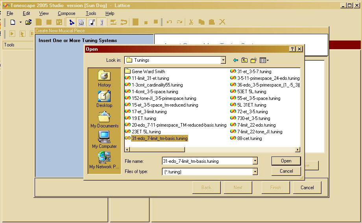This screenshot has height=223, width=362.
Task: Select the text cursor tool icon
Action: [102, 22]
